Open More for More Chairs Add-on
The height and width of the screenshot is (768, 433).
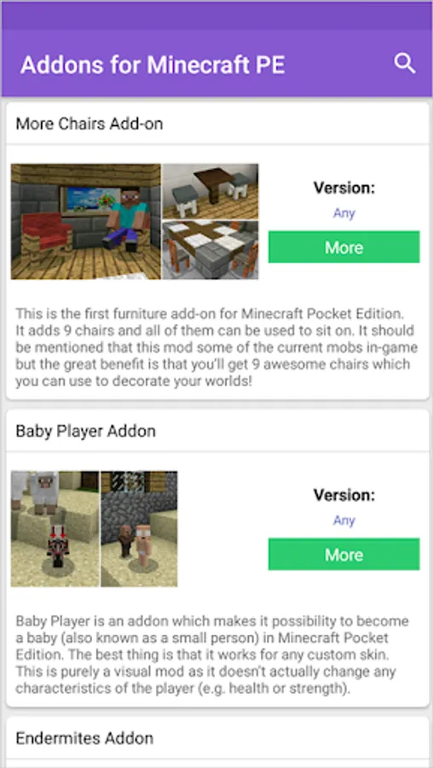[x=344, y=247]
